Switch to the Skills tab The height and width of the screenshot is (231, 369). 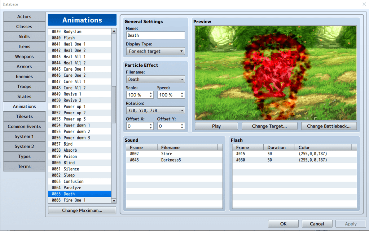point(24,36)
